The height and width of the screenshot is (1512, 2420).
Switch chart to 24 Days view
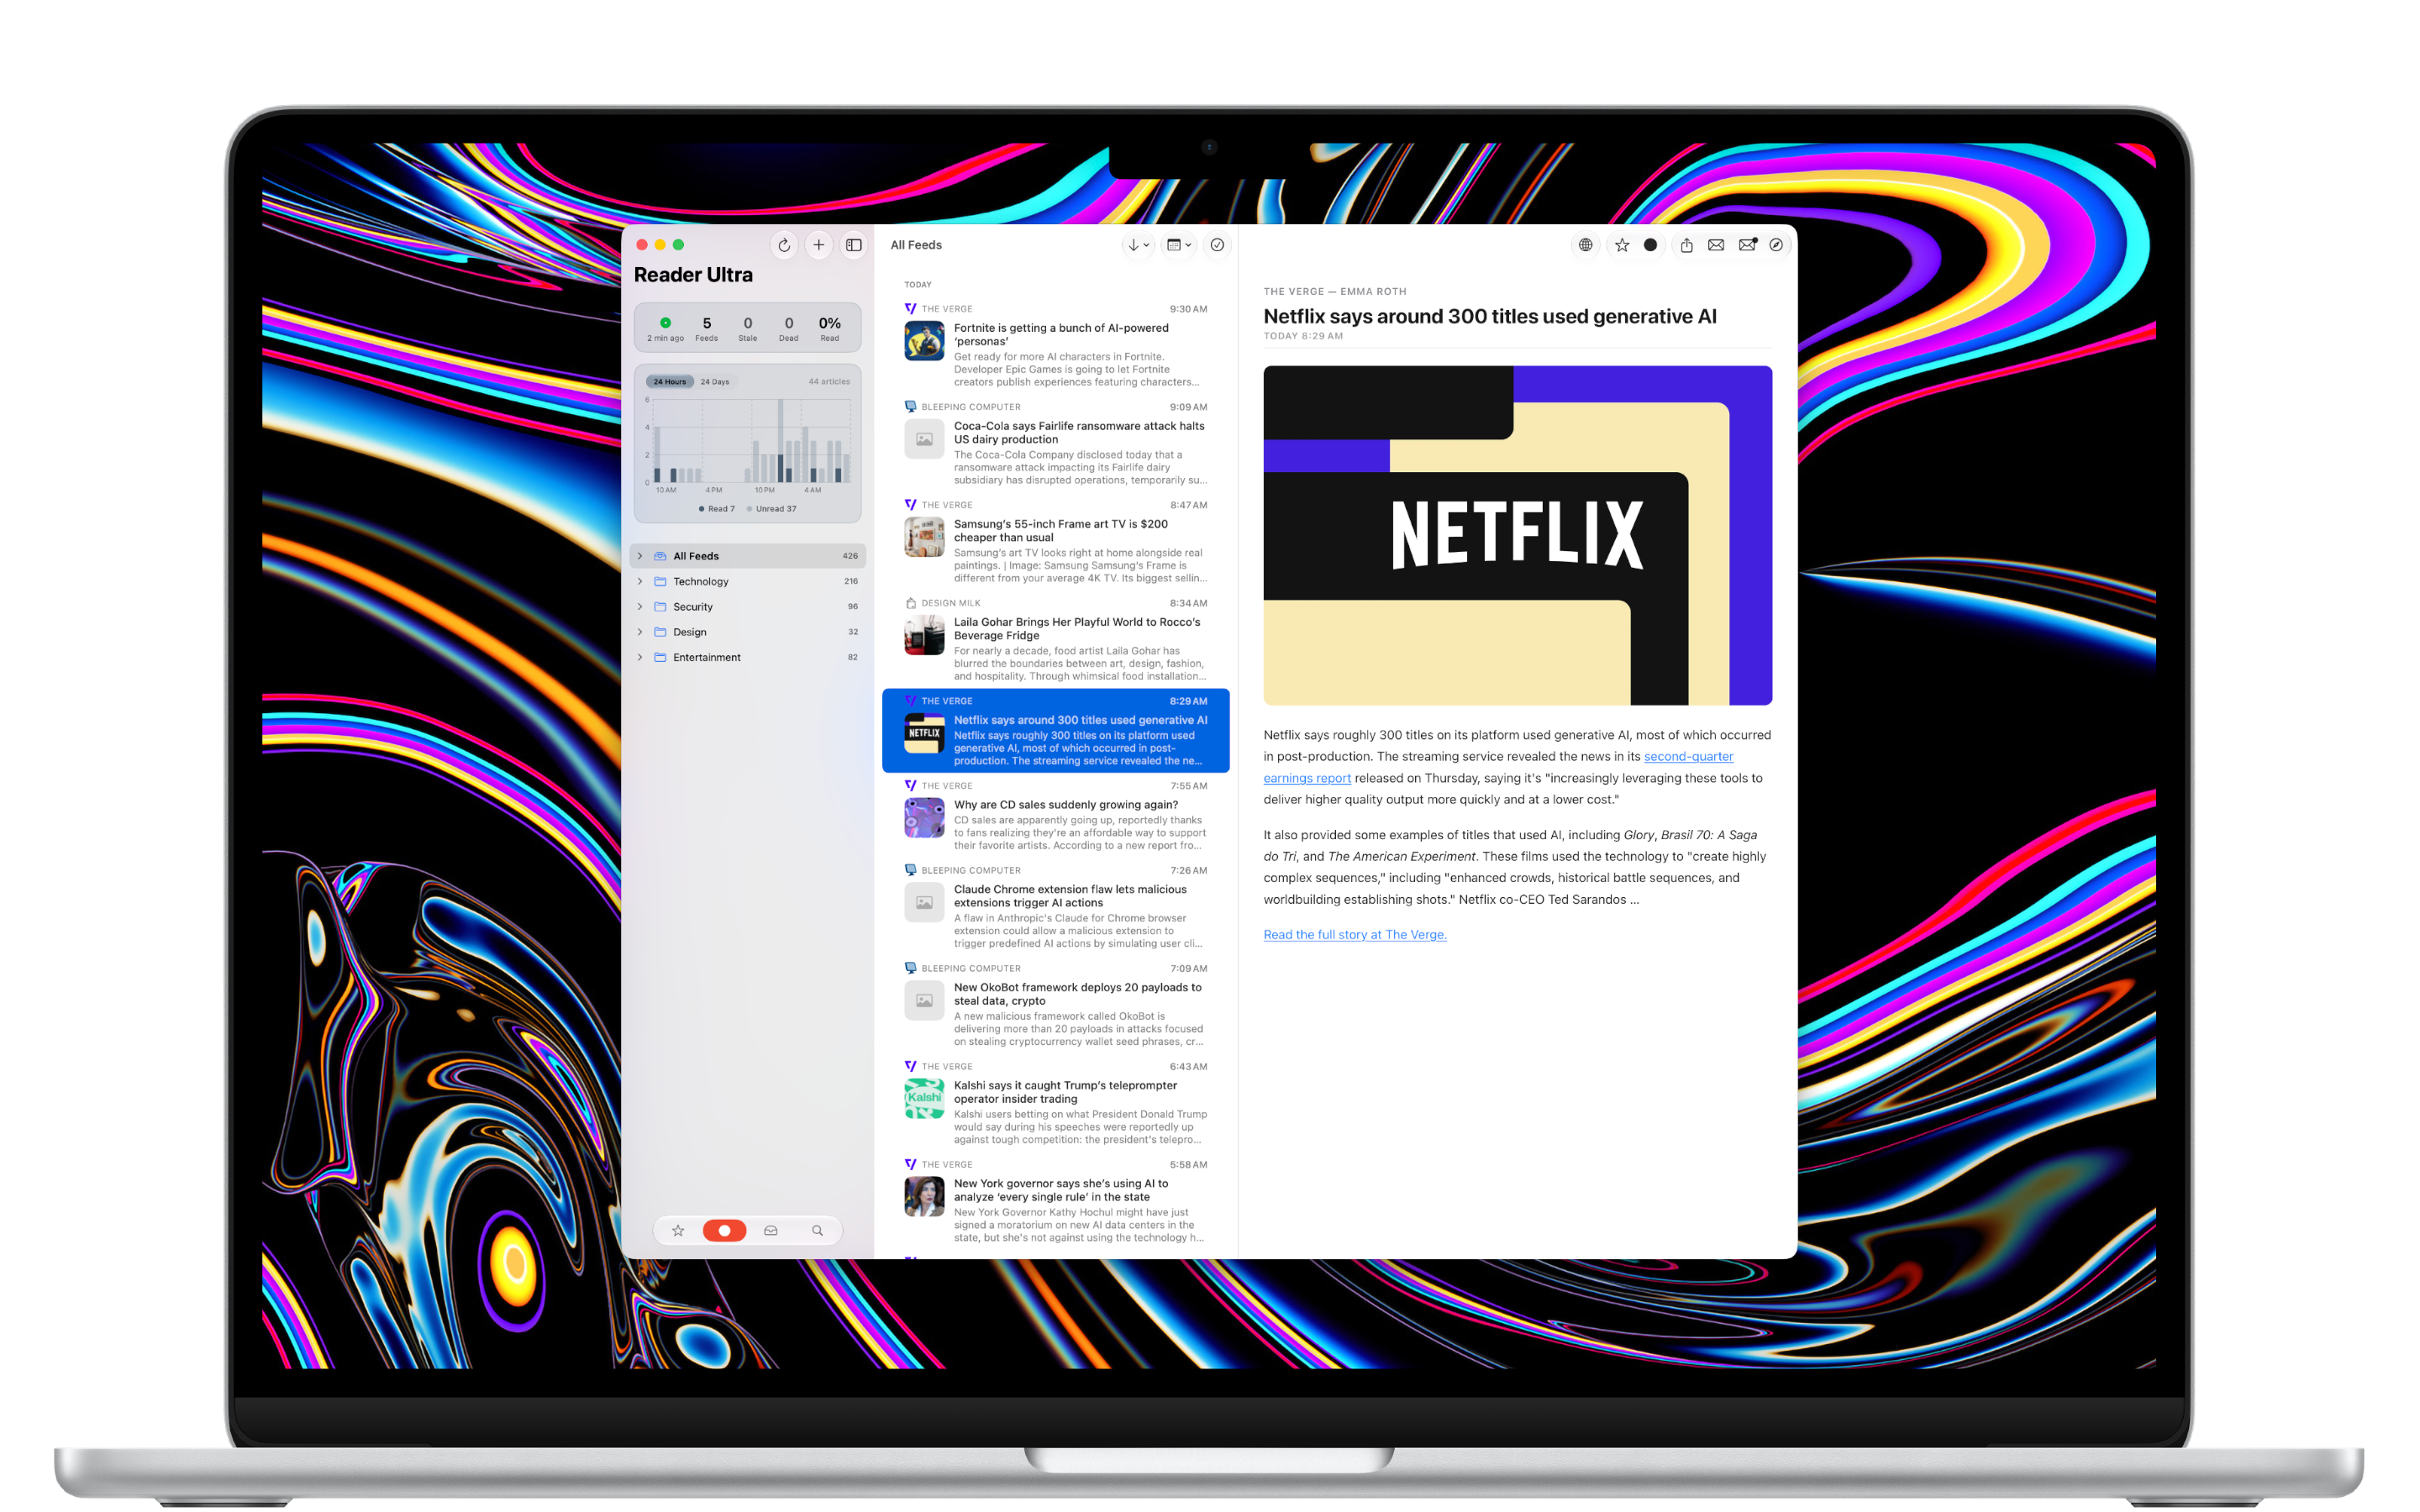point(714,381)
